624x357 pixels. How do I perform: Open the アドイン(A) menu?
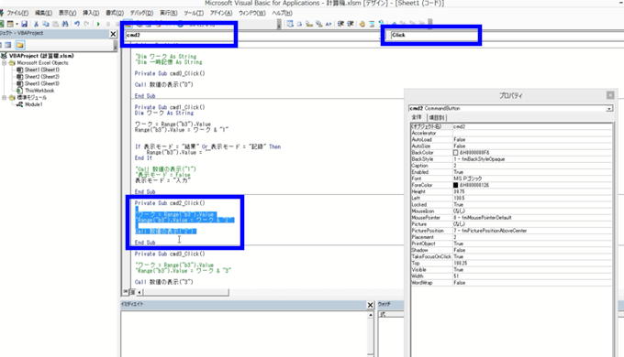pyautogui.click(x=221, y=13)
